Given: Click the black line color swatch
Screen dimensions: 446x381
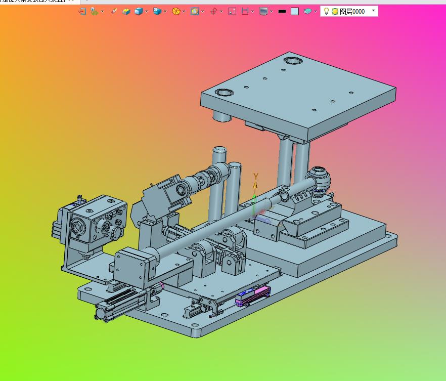Looking at the screenshot, I should point(282,12).
